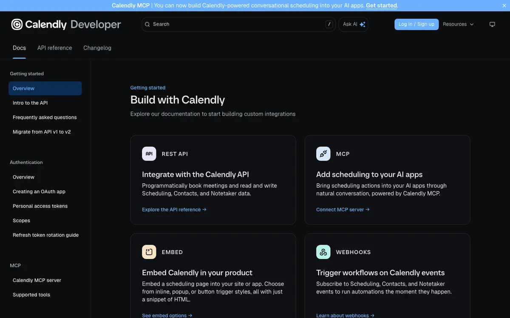This screenshot has width=510, height=318.
Task: Focus the Search input field
Action: coord(238,24)
